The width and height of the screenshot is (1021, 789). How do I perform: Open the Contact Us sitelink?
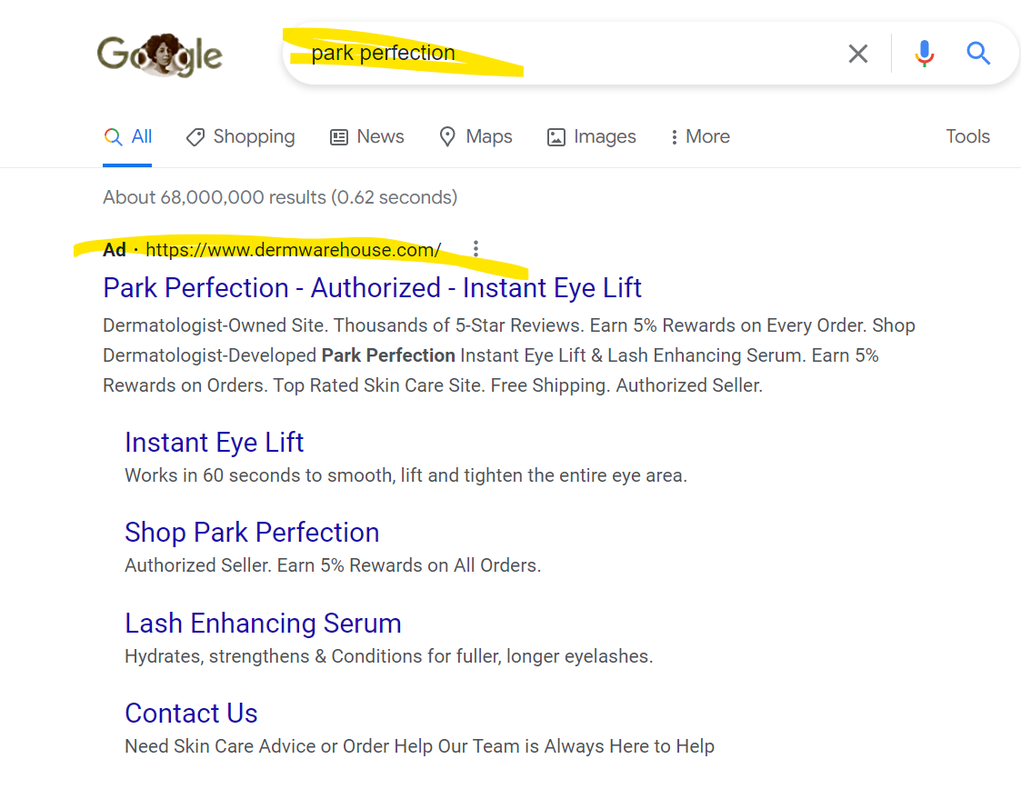192,714
